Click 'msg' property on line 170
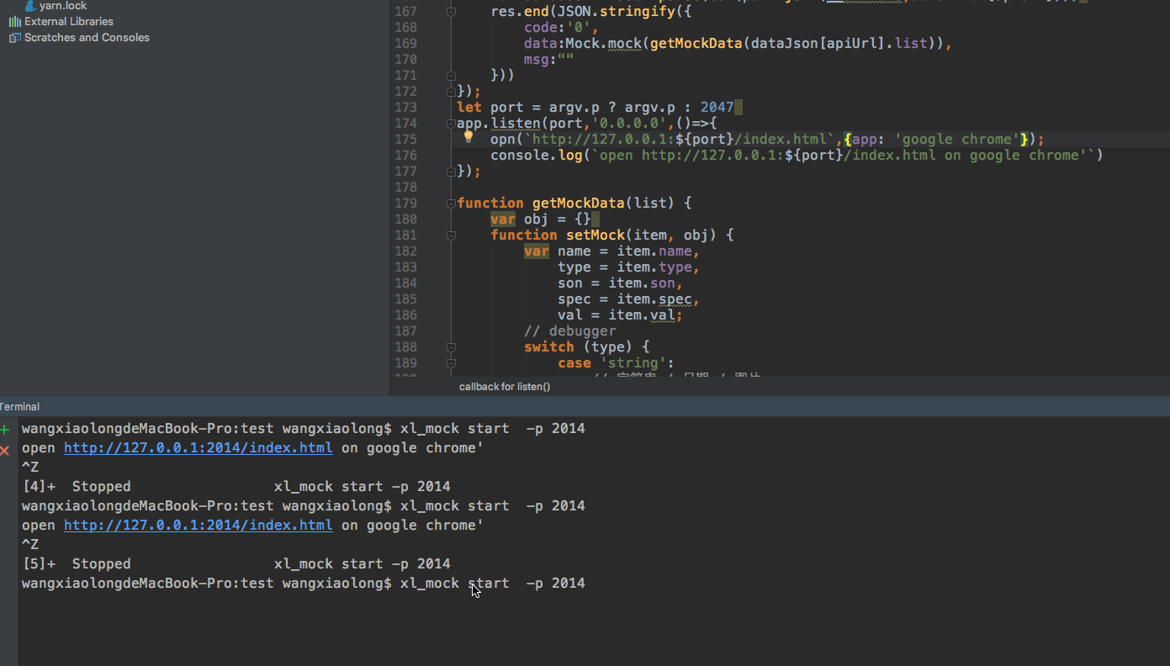Image resolution: width=1170 pixels, height=666 pixels. point(537,60)
